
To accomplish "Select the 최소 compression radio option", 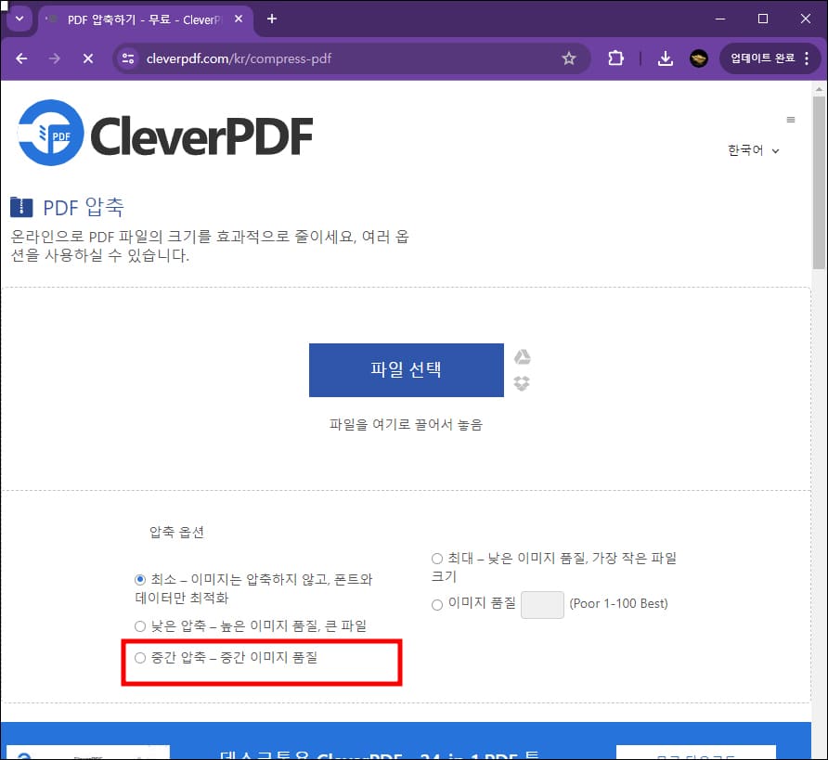I will pyautogui.click(x=140, y=579).
